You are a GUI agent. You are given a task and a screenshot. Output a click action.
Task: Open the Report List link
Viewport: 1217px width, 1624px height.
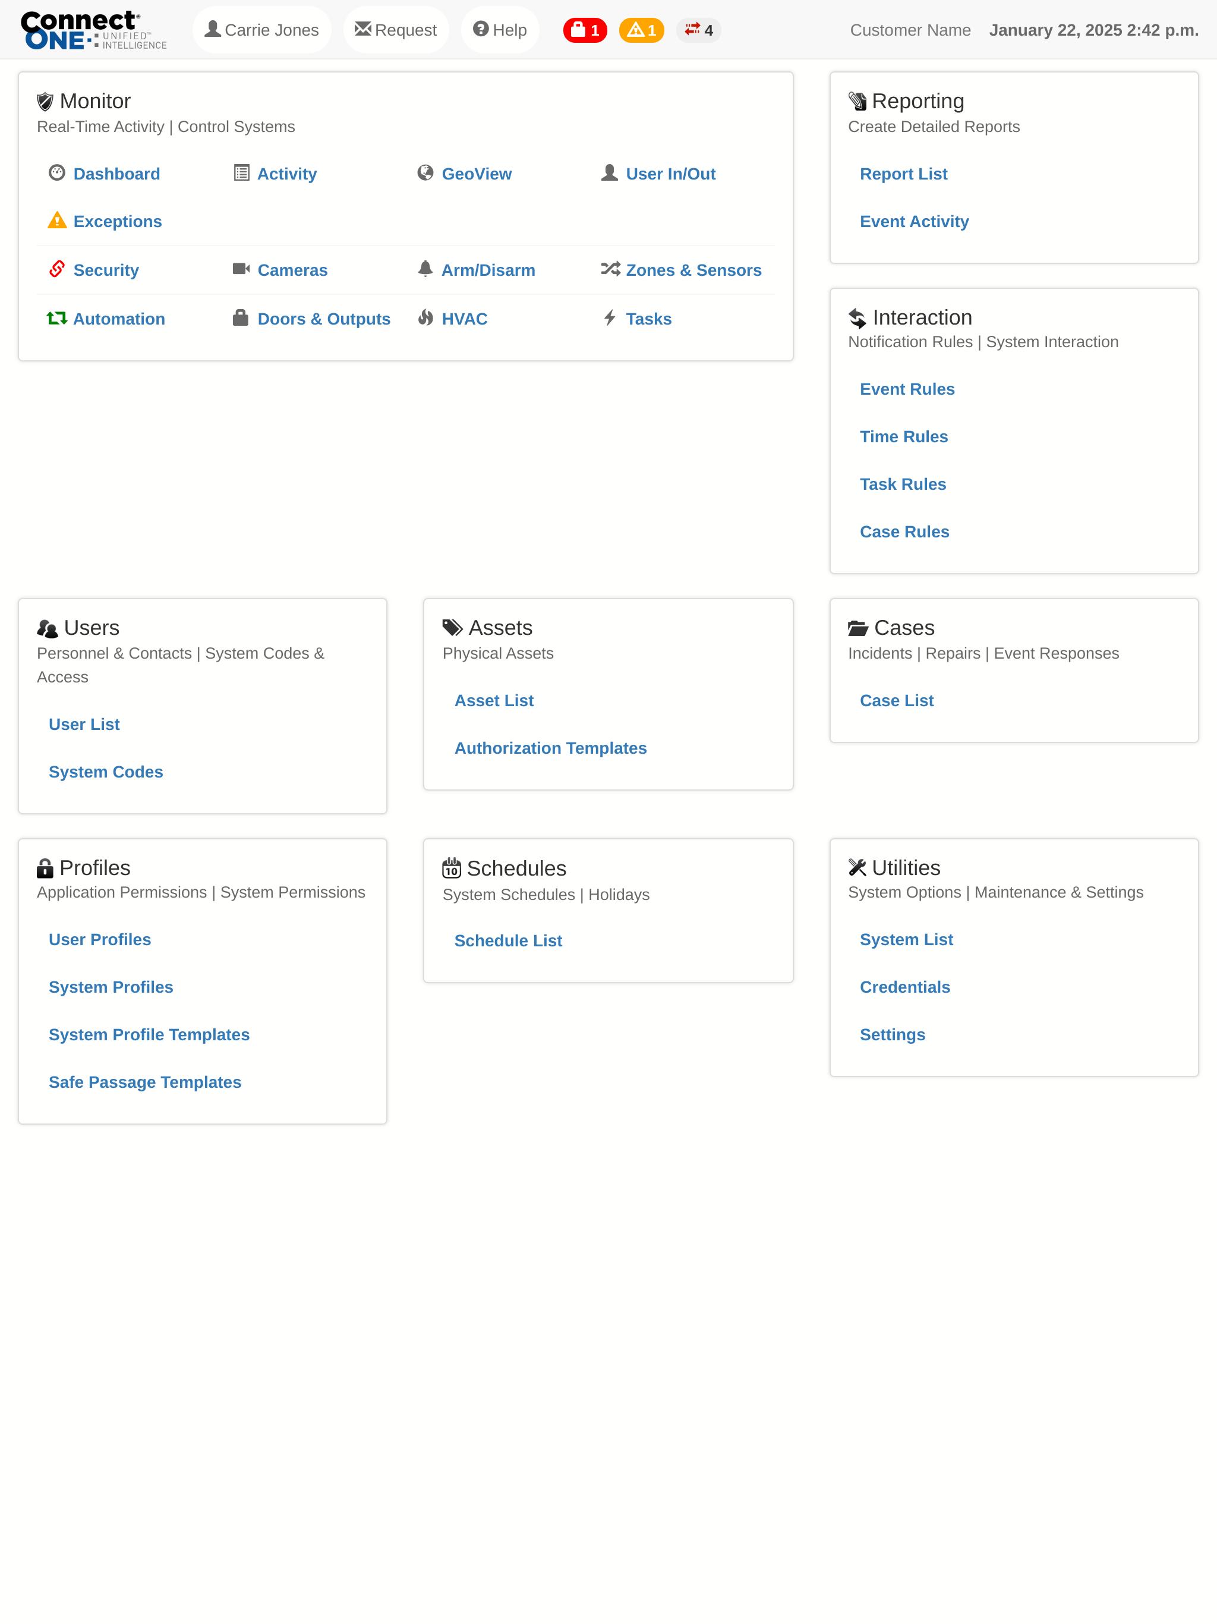903,174
